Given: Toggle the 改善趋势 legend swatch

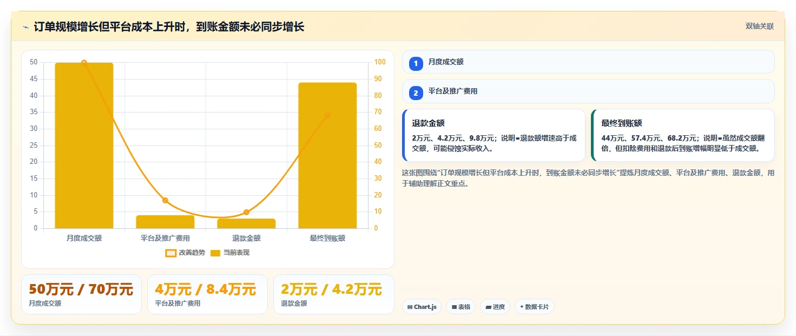Looking at the screenshot, I should (170, 253).
